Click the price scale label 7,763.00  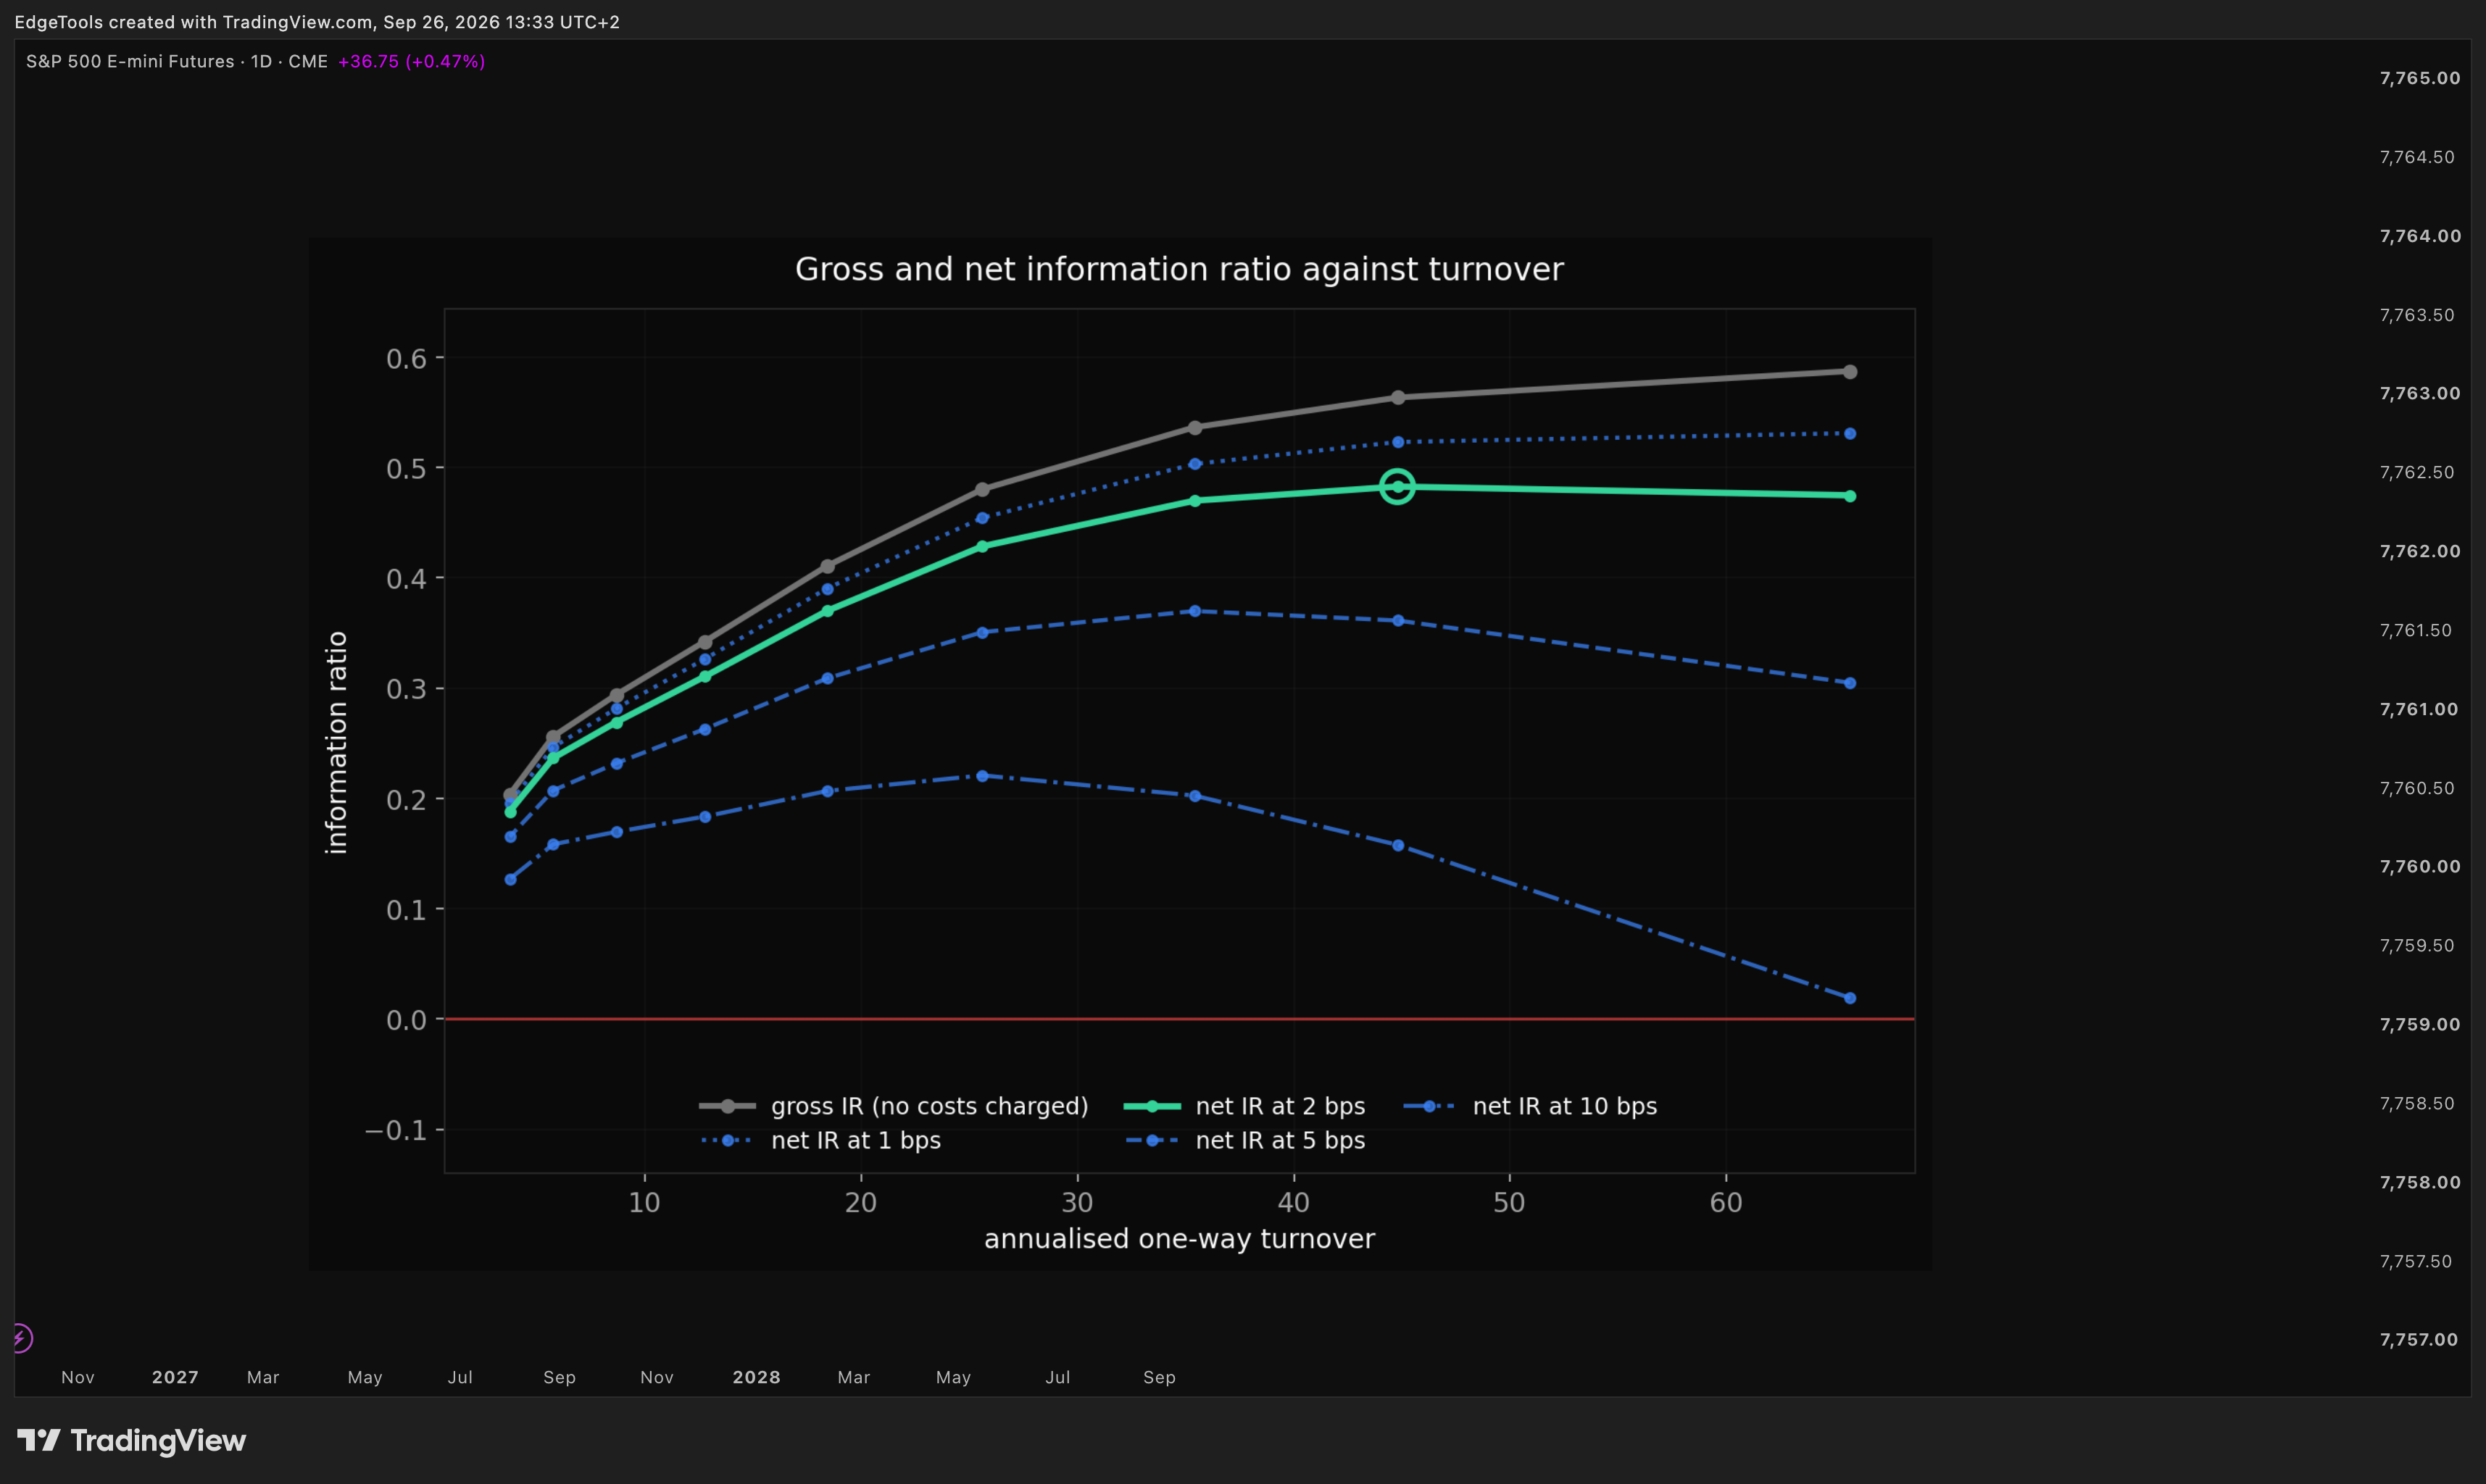2420,393
